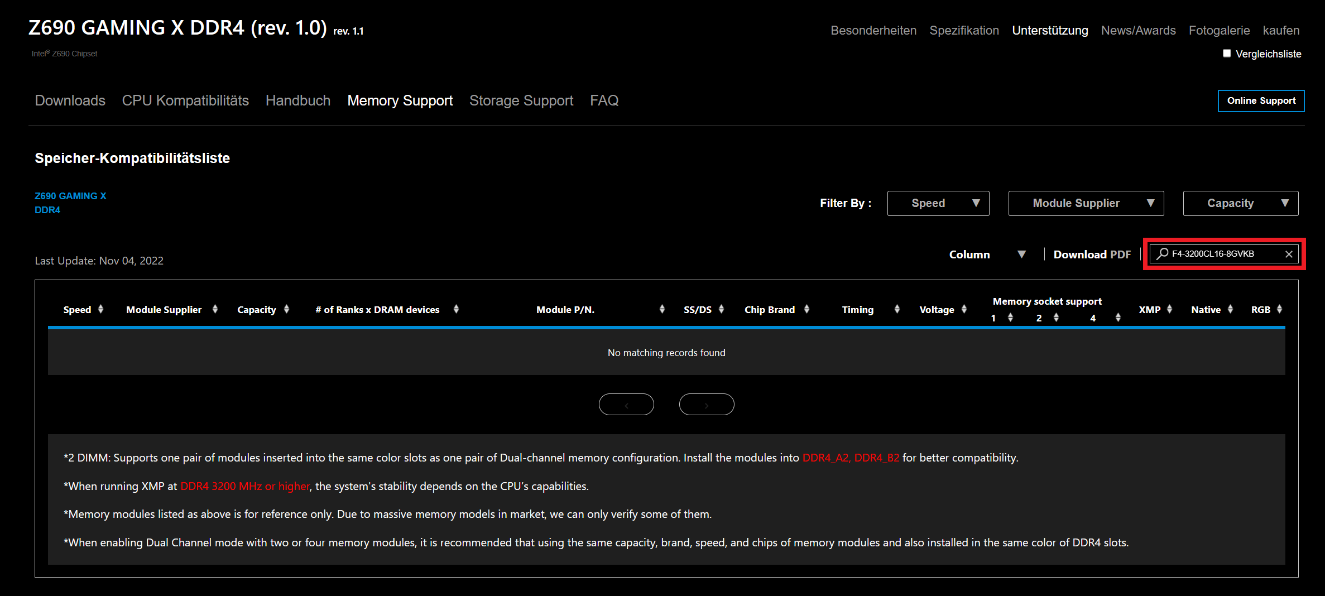1325x596 pixels.
Task: Open the Module Supplier filter dropdown
Action: pyautogui.click(x=1086, y=203)
